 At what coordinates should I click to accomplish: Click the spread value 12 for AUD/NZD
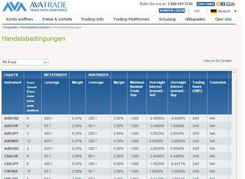tap(29, 141)
